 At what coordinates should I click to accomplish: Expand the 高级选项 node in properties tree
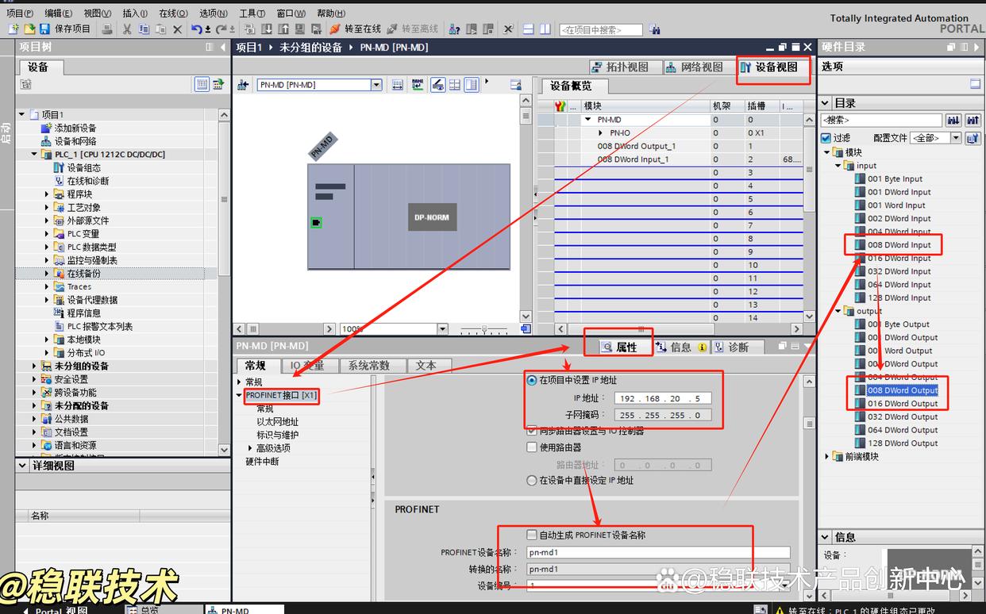pyautogui.click(x=250, y=448)
